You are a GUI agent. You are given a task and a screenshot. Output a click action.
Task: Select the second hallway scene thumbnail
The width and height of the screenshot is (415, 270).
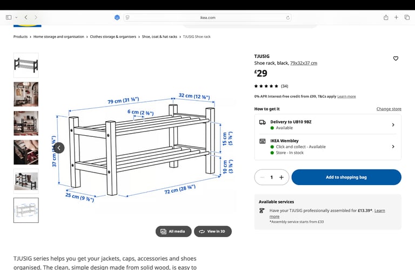point(26,94)
